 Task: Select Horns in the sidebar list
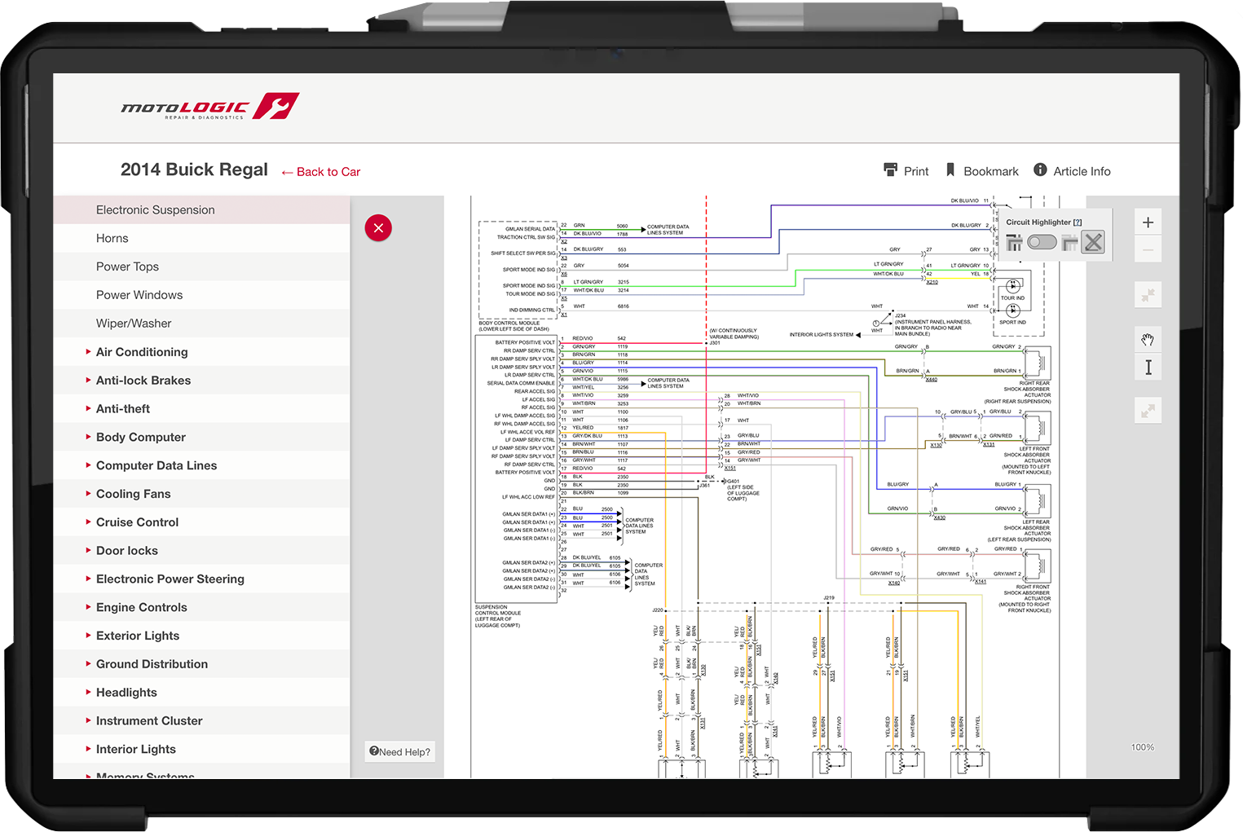pyautogui.click(x=202, y=239)
